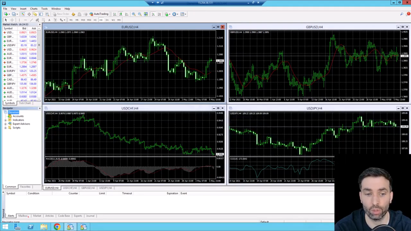Open the indicators list icon
This screenshot has width=411, height=231.
click(166, 14)
